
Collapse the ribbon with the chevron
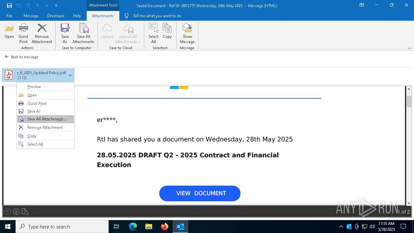tap(409, 48)
